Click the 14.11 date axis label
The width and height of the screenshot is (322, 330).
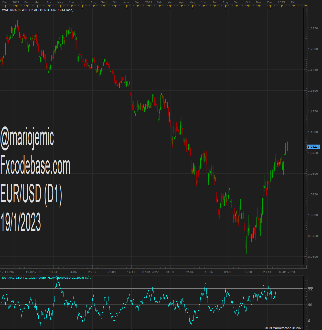[x=131, y=272]
